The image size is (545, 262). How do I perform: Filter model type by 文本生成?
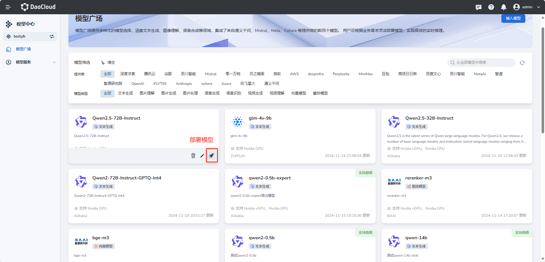[x=125, y=93]
